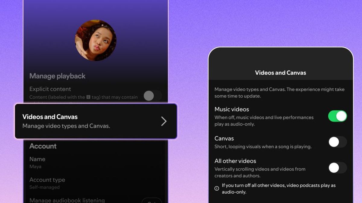This screenshot has width=362, height=203.
Task: Select the Canvas setting label
Action: pos(224,138)
